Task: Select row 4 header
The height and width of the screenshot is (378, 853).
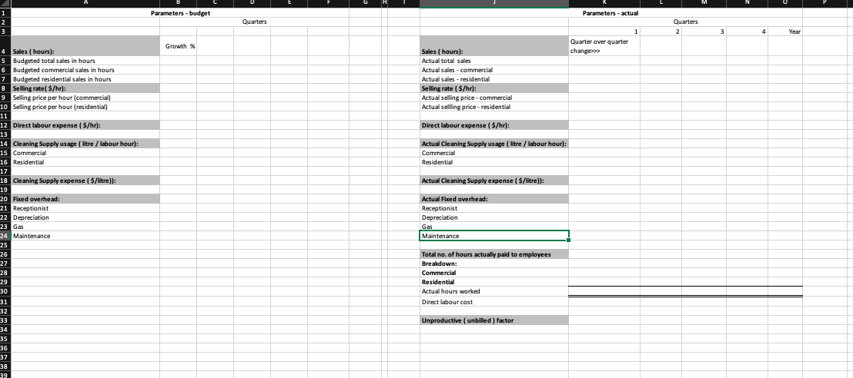Action: (x=5, y=46)
